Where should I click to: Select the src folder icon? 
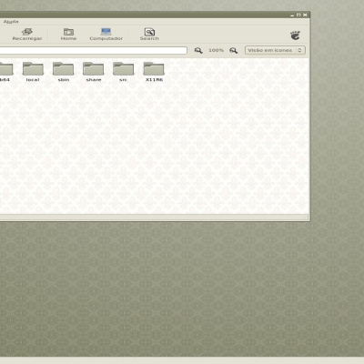coord(123,68)
